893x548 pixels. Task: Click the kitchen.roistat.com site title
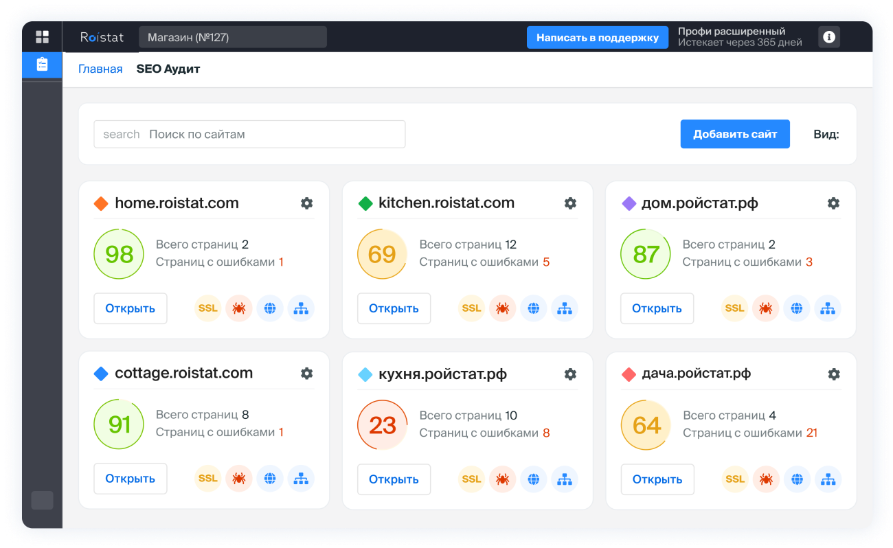447,203
